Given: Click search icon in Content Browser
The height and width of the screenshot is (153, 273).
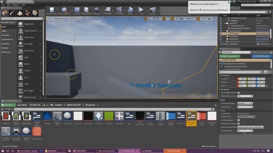Looking at the screenshot, I should pos(212,109).
